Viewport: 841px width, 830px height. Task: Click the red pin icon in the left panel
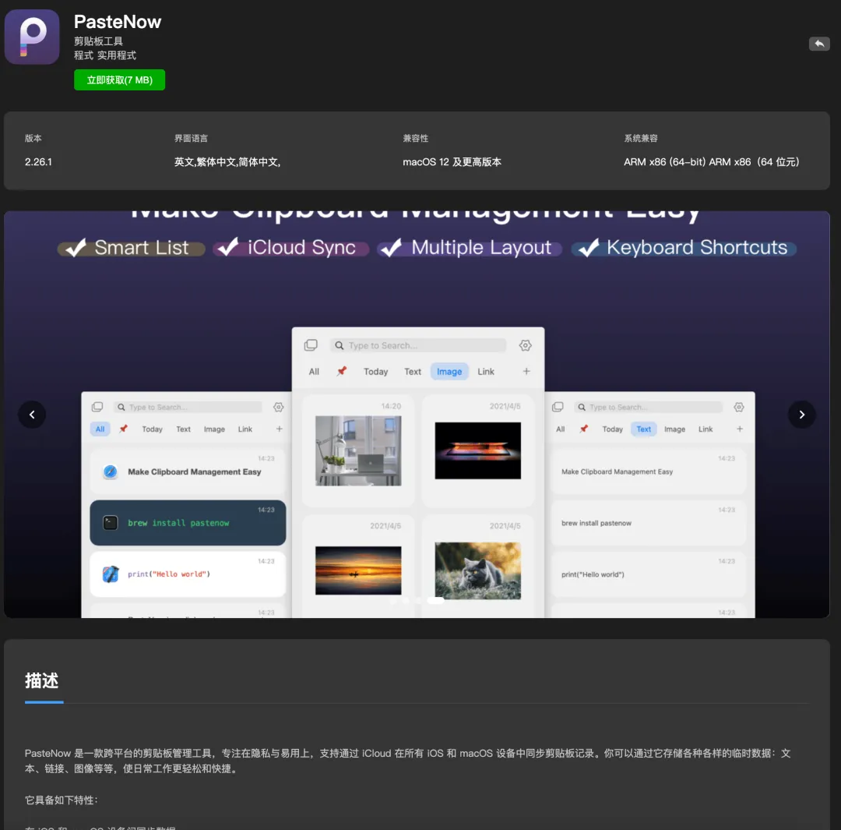(123, 429)
